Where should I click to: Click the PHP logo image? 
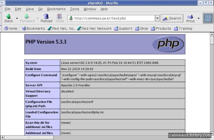pyautogui.click(x=168, y=44)
